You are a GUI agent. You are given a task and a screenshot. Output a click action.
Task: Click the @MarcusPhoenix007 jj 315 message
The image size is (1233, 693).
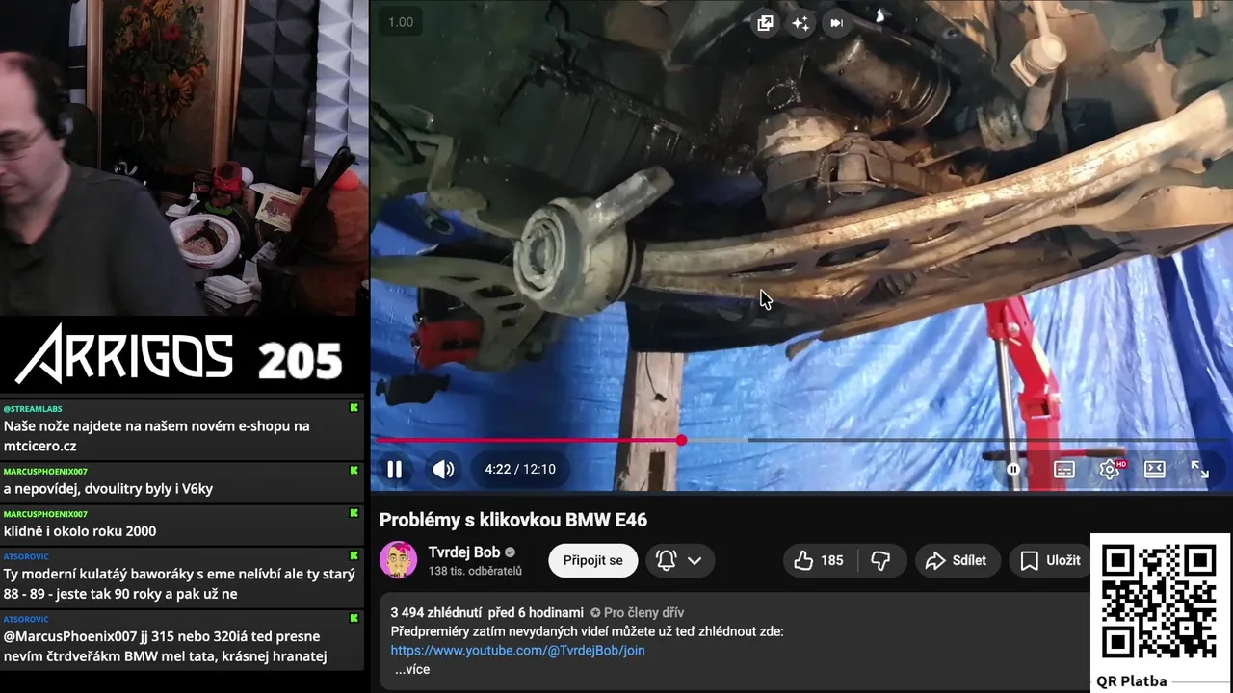166,646
